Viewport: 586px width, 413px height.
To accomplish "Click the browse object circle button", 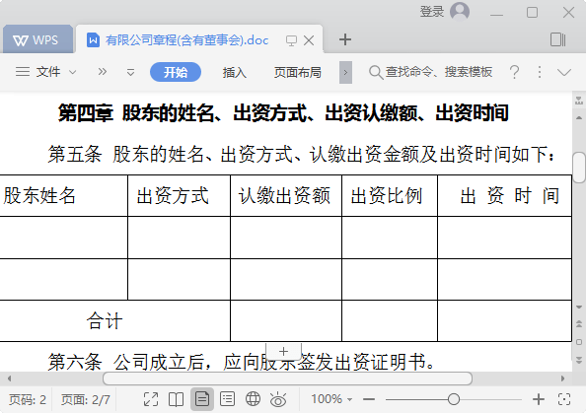I will pyautogui.click(x=579, y=342).
